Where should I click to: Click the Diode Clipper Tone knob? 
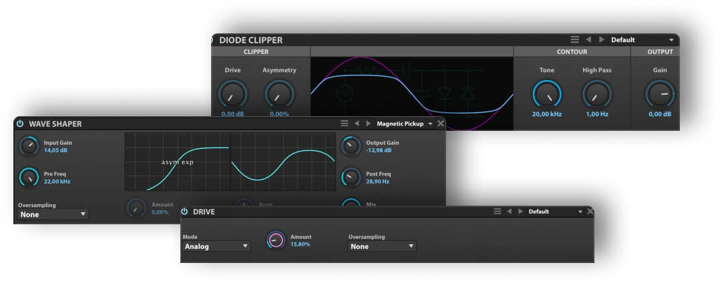click(x=546, y=94)
